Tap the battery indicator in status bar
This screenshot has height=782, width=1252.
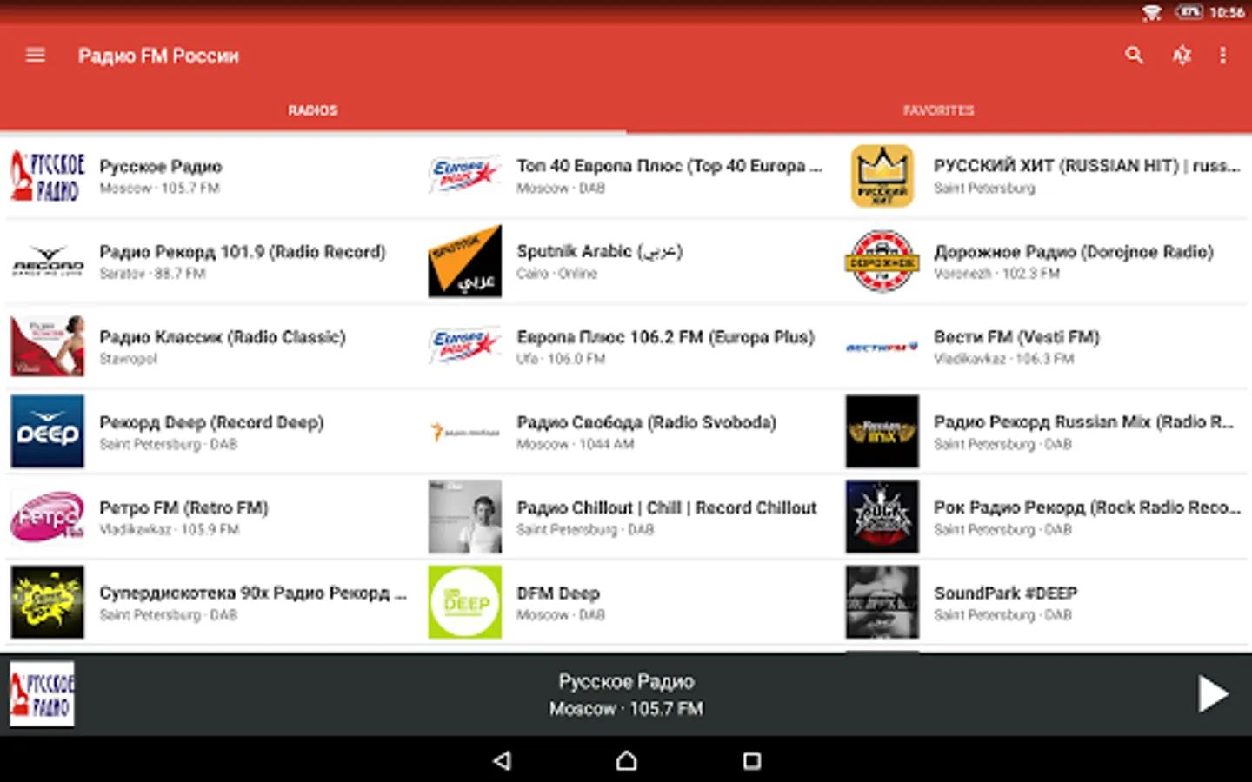[1189, 12]
